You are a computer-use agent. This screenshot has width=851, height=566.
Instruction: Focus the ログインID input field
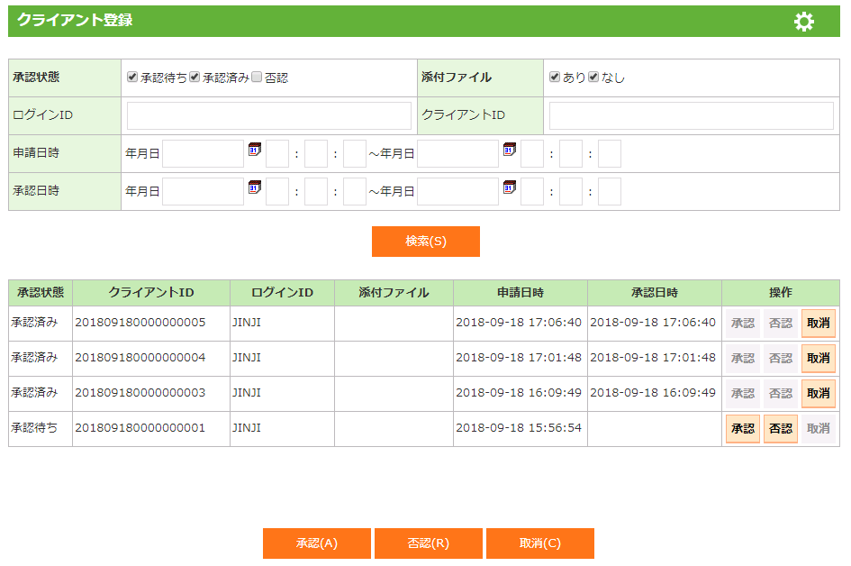(269, 115)
